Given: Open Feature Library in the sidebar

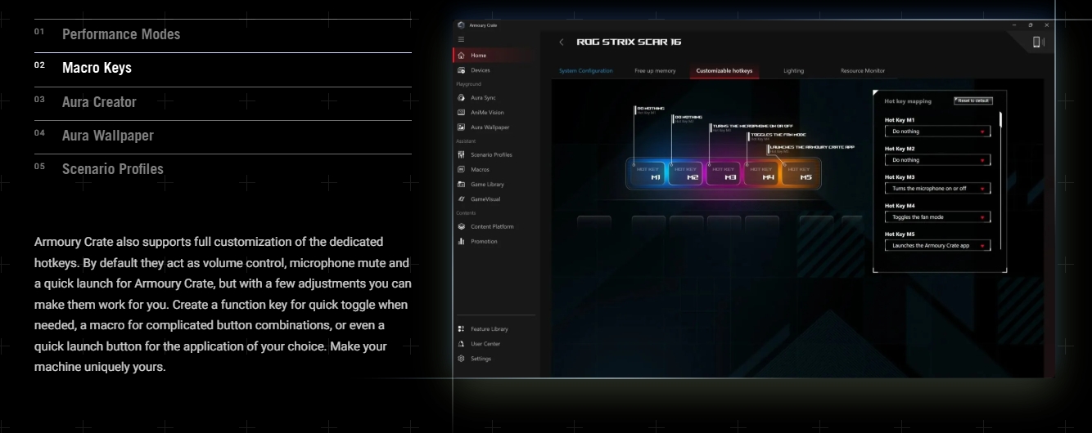Looking at the screenshot, I should (483, 328).
